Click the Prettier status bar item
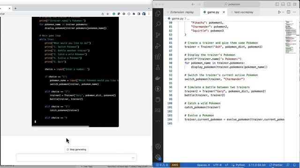The image size is (300, 168). tap(276, 165)
